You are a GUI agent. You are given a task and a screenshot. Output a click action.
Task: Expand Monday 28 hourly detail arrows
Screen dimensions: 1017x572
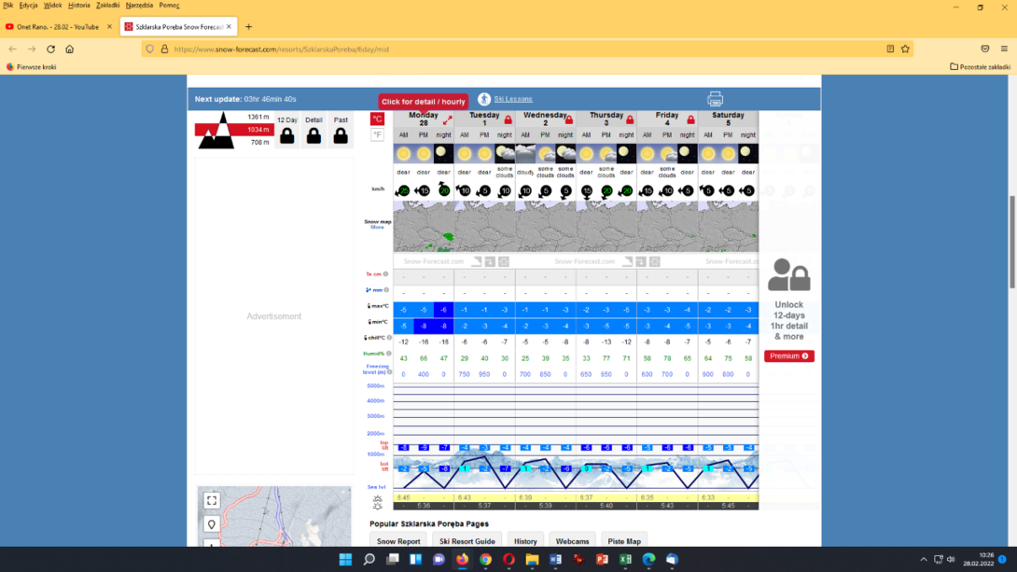(448, 120)
